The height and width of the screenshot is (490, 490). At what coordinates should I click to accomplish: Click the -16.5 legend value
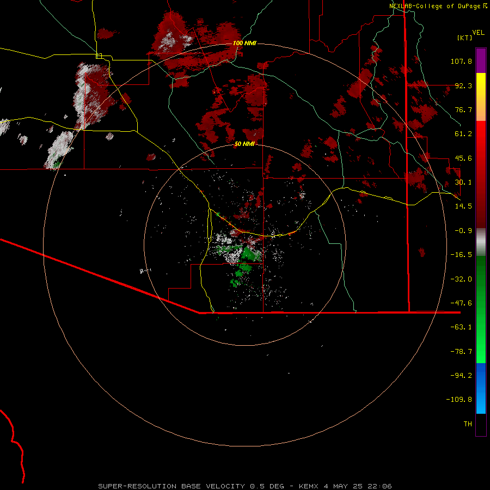click(461, 255)
